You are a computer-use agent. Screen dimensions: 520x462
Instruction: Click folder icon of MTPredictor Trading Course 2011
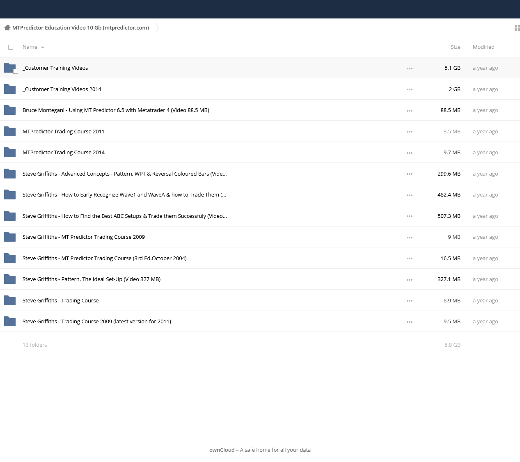[10, 131]
